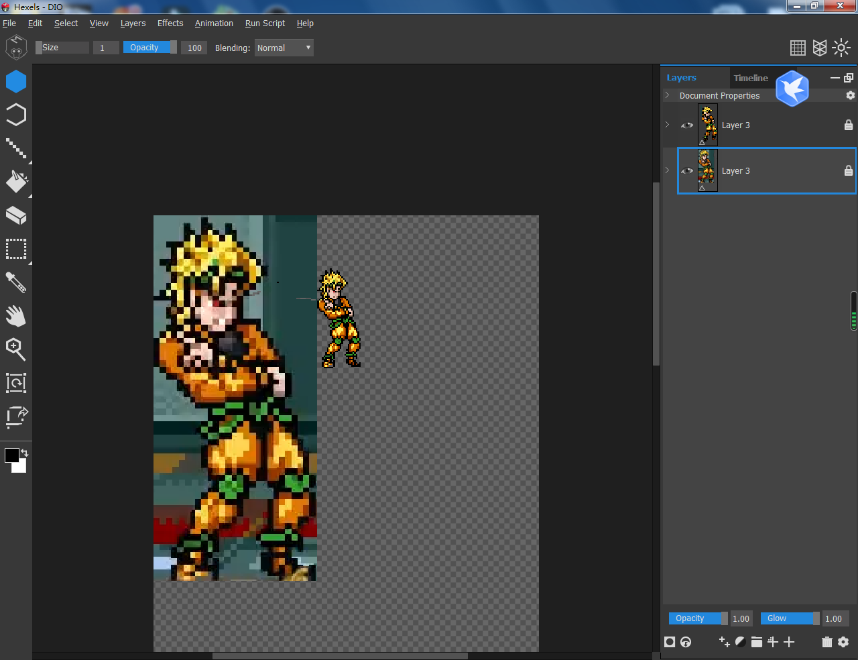This screenshot has width=858, height=660.
Task: Add a new layer group folder
Action: click(757, 642)
